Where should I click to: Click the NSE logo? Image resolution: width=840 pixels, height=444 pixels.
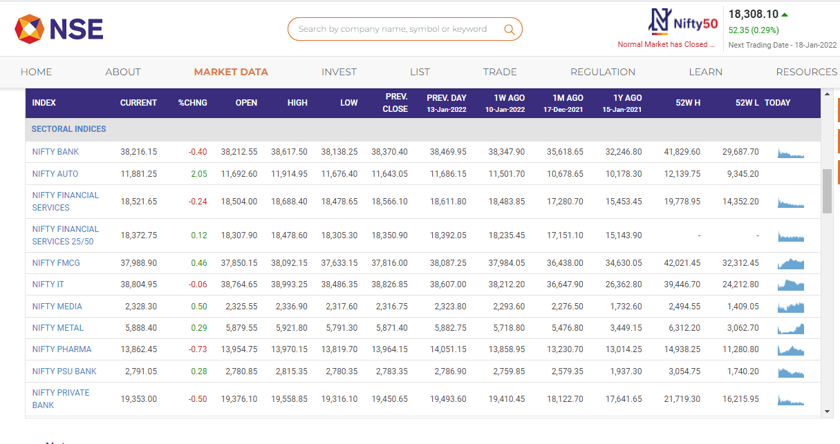click(59, 28)
